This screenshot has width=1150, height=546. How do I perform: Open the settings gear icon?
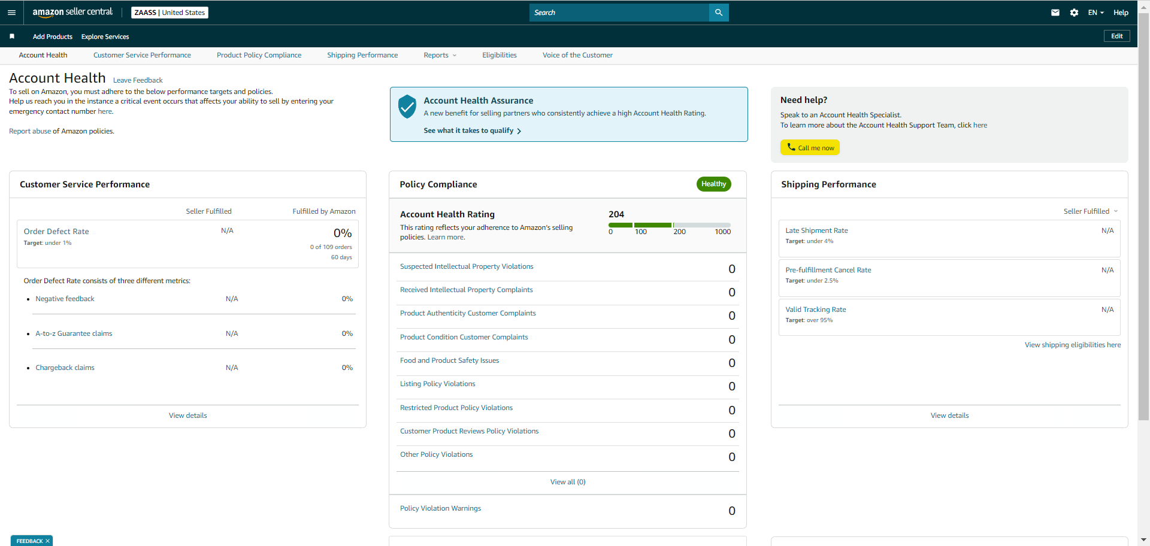[1074, 13]
